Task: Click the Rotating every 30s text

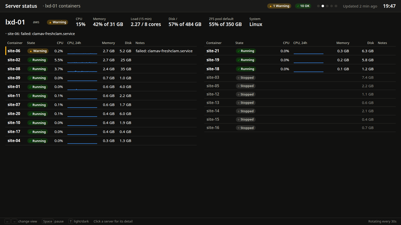Action: coord(382,221)
